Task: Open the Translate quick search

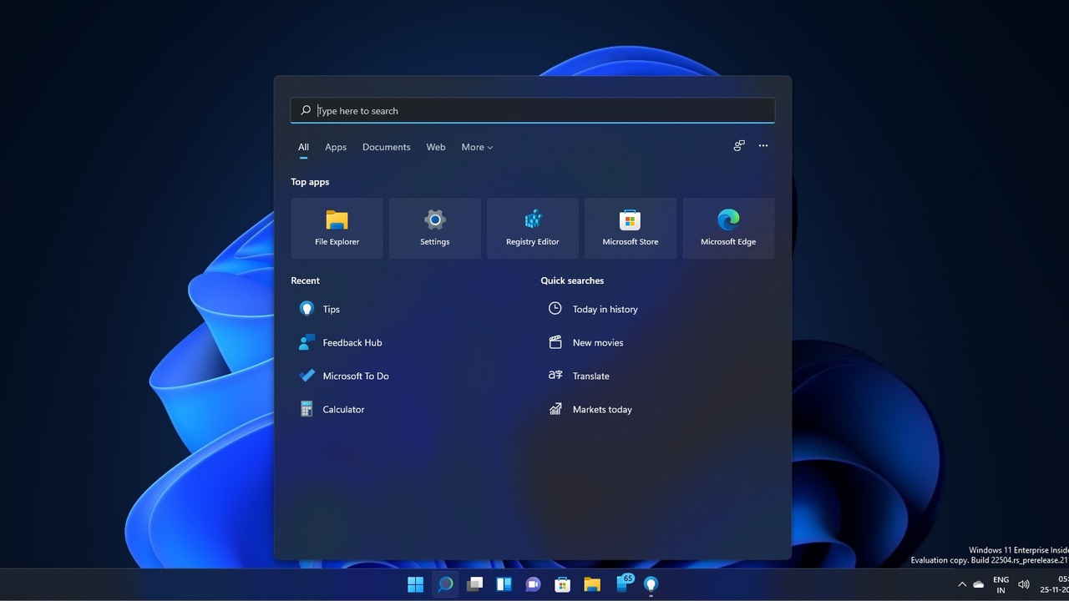Action: tap(590, 376)
